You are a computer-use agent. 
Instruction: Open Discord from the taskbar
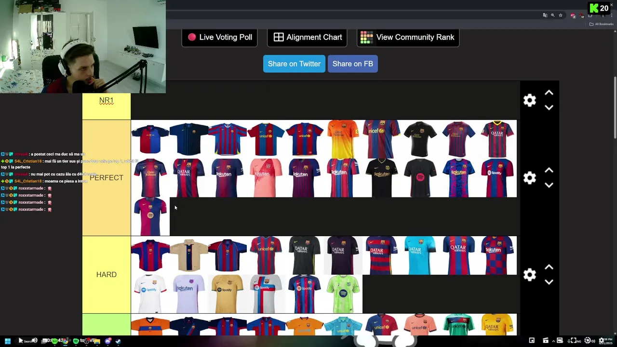[108, 341]
